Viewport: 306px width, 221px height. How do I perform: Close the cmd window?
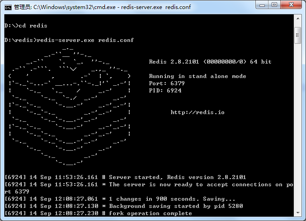[x=291, y=5]
